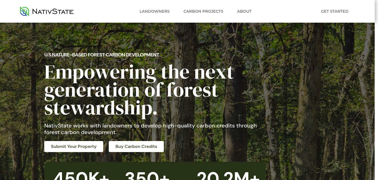The image size is (378, 180).
Task: Click the vertical page scrollbar
Action: 376,90
